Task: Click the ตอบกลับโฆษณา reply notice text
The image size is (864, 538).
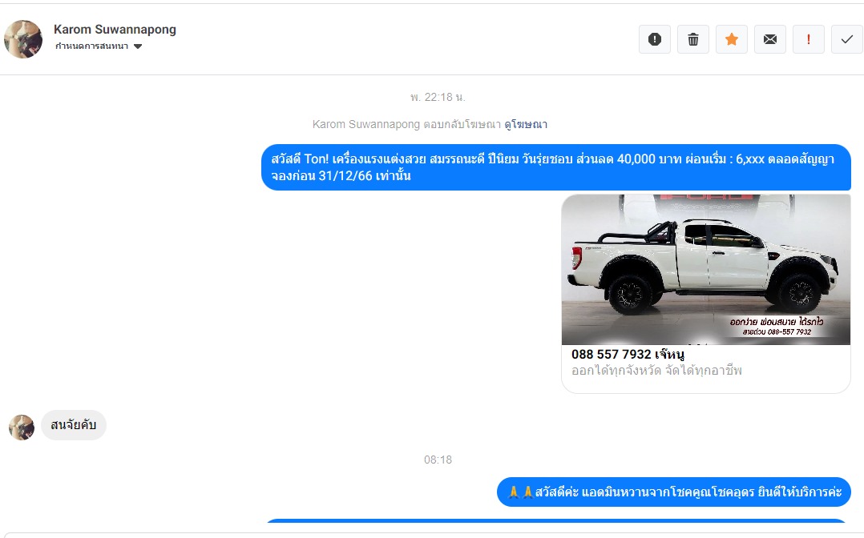Action: coord(462,124)
